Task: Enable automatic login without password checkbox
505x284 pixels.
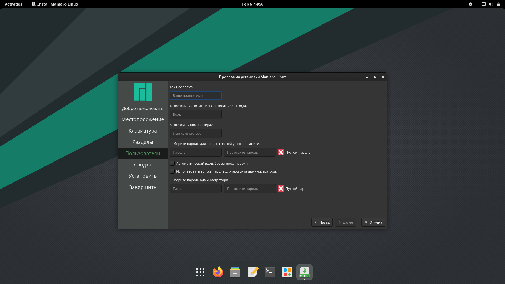Action: (172, 163)
